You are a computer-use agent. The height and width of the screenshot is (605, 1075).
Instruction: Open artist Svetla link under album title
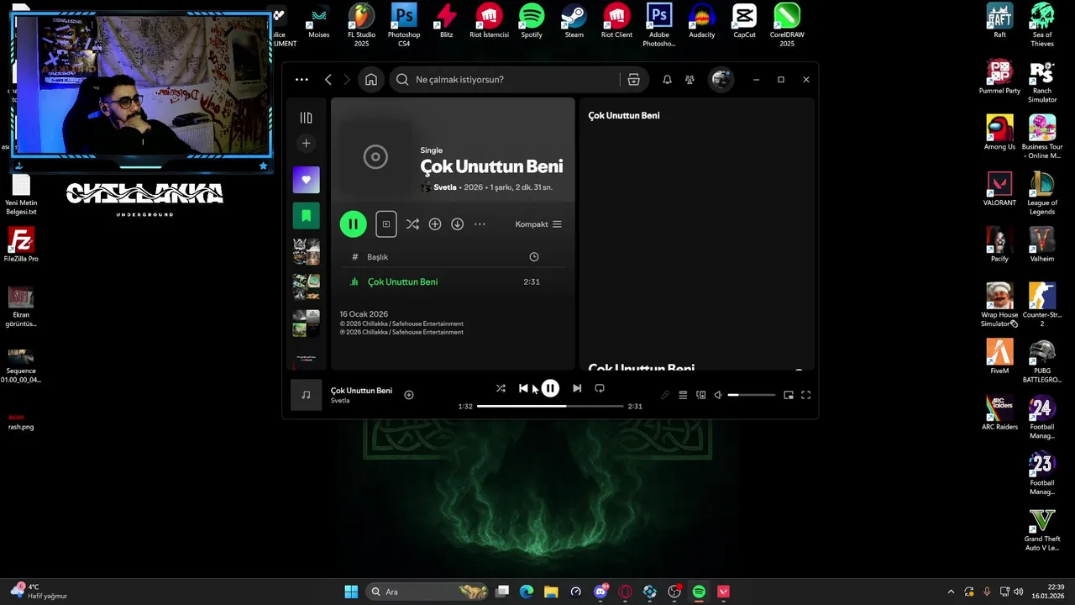click(x=444, y=187)
